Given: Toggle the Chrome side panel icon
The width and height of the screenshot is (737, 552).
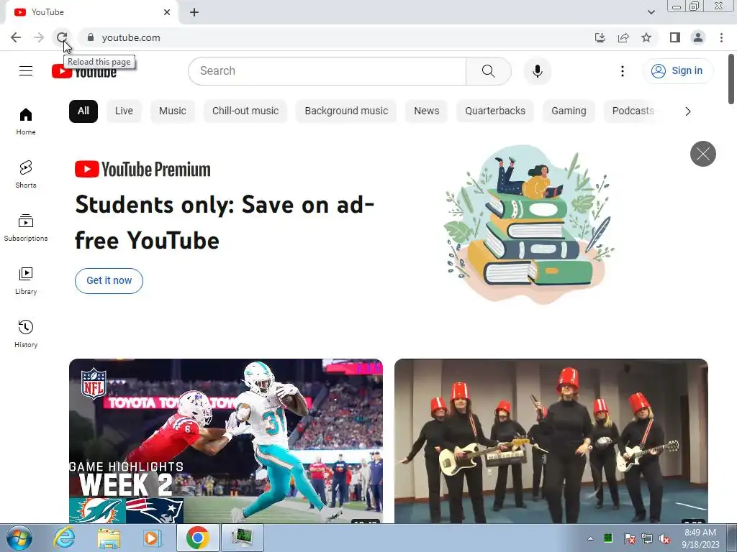Looking at the screenshot, I should pyautogui.click(x=675, y=37).
